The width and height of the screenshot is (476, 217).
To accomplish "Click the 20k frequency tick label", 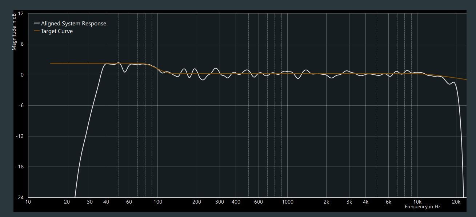I will (x=456, y=202).
